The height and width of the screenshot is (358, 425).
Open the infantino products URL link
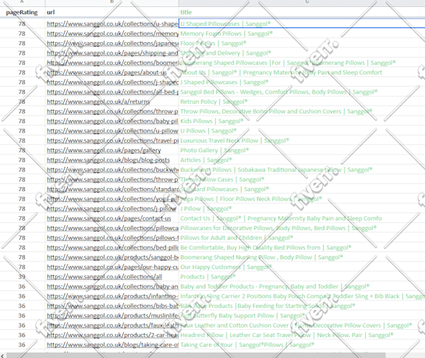(112, 296)
